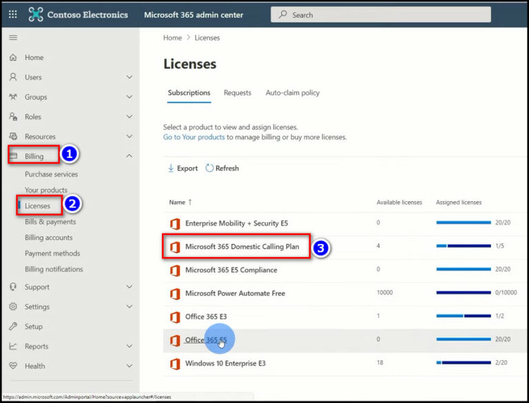Image resolution: width=529 pixels, height=403 pixels.
Task: Click Office icon beside Microsoft 365 E5 Compliance
Action: 175,270
